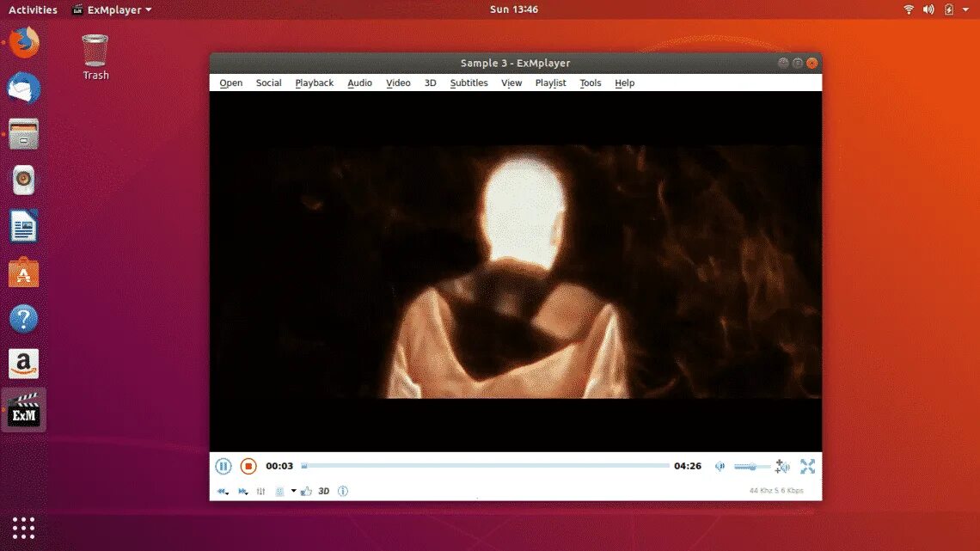Click the Sample 3 - ExMplayer title bar
This screenshot has height=551, width=980.
tap(516, 63)
